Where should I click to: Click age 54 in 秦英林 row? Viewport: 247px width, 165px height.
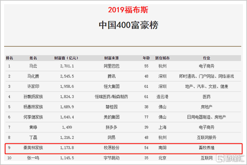pos(146,148)
